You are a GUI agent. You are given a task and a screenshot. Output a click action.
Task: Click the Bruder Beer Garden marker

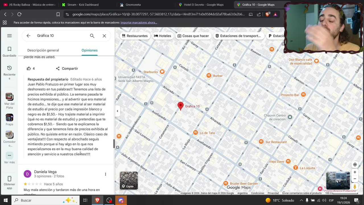click(x=226, y=183)
